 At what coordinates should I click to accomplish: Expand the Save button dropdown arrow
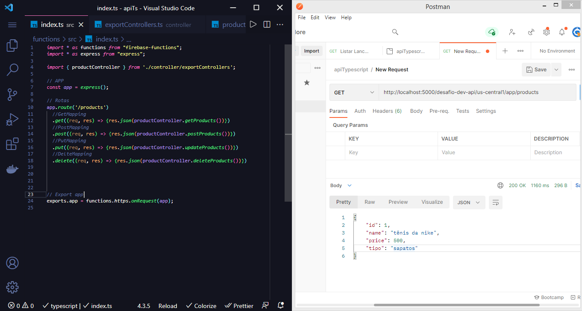click(556, 70)
